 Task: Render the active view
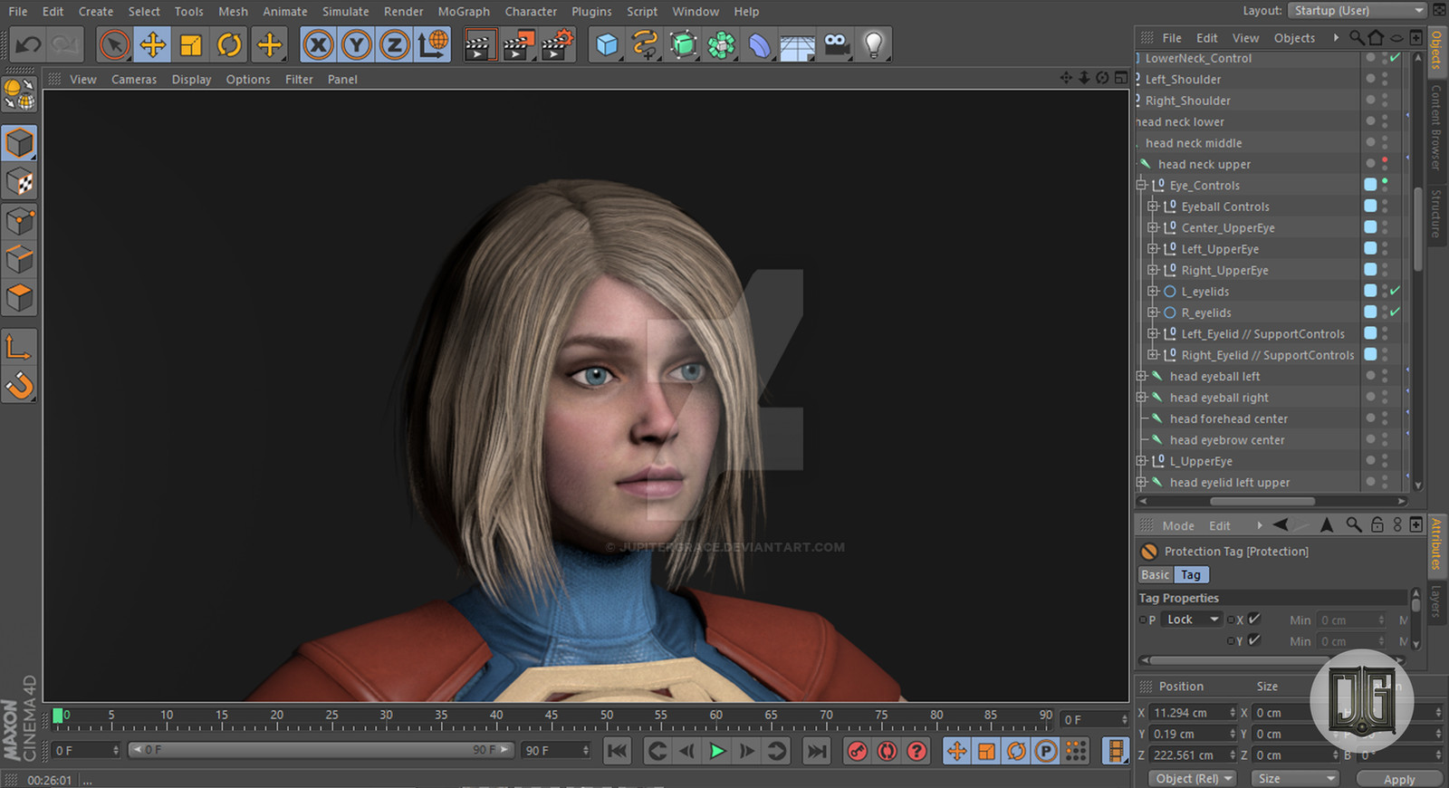[x=479, y=44]
